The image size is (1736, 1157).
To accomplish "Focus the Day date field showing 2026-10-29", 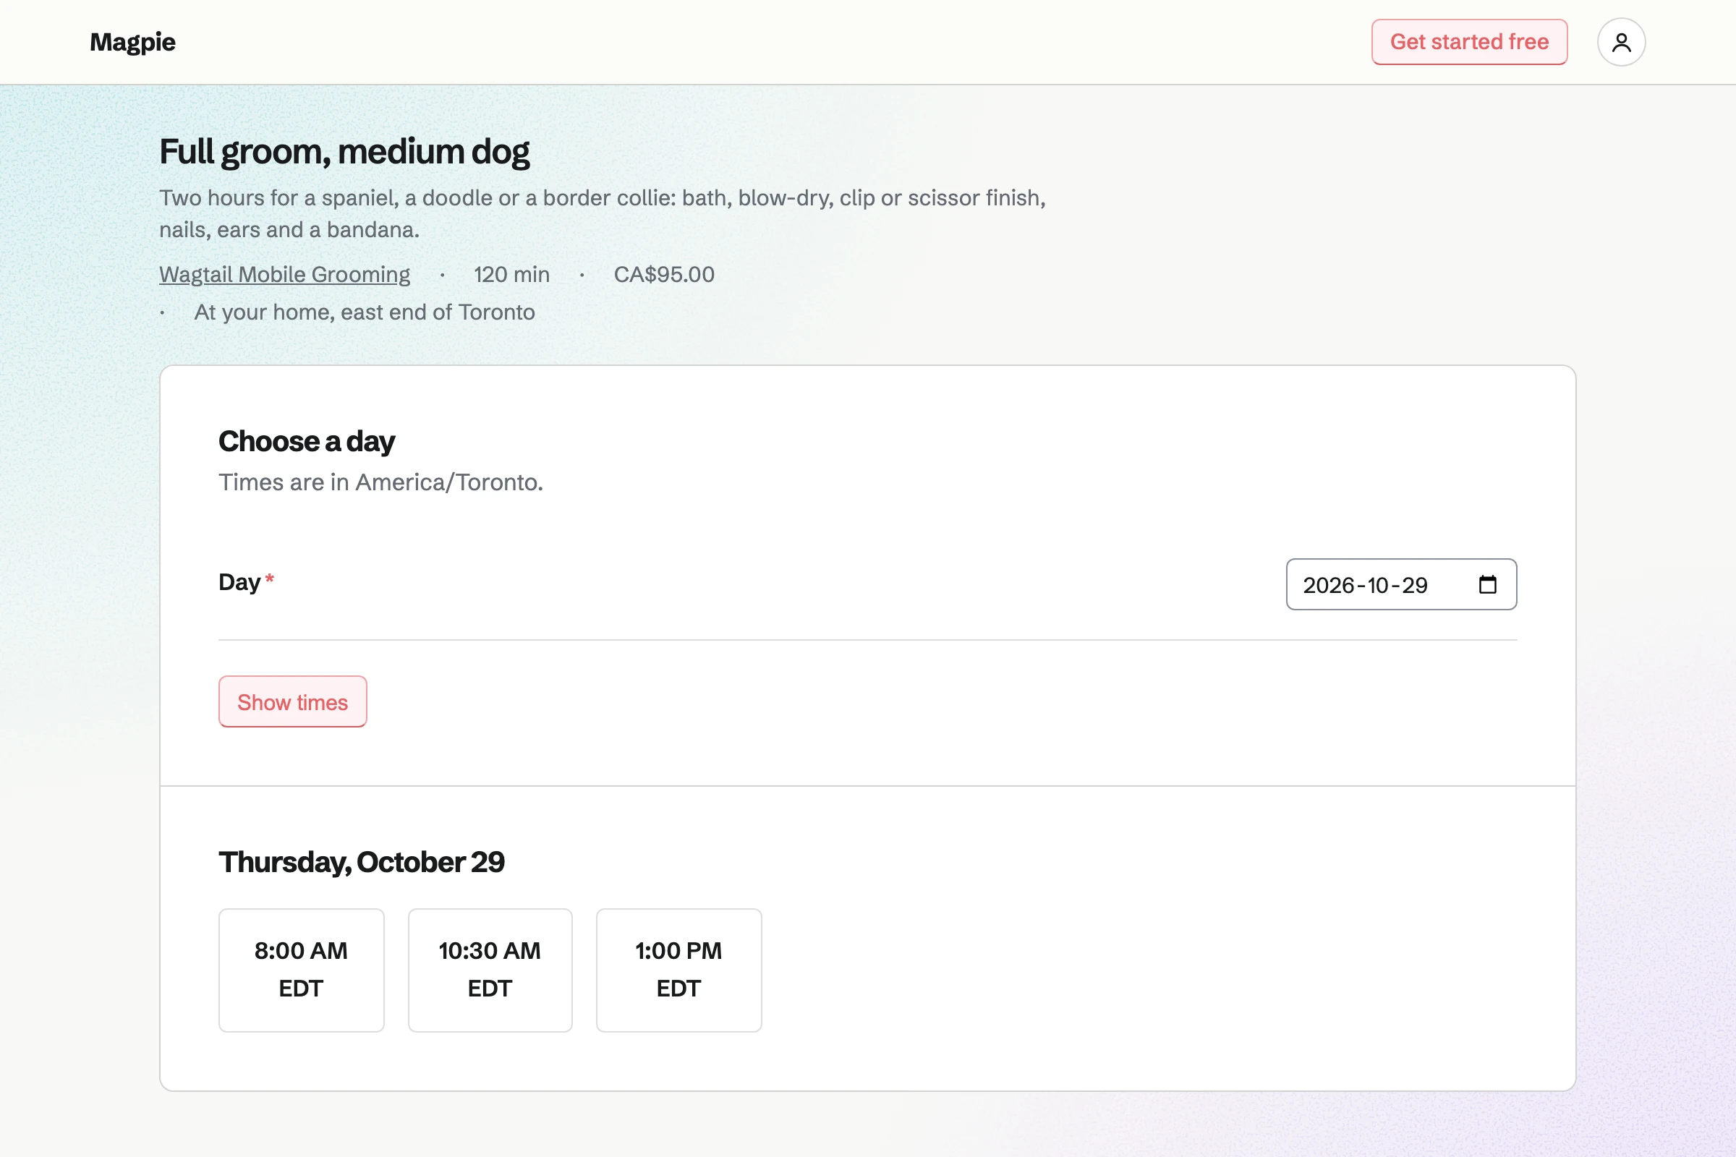I will (x=1401, y=584).
